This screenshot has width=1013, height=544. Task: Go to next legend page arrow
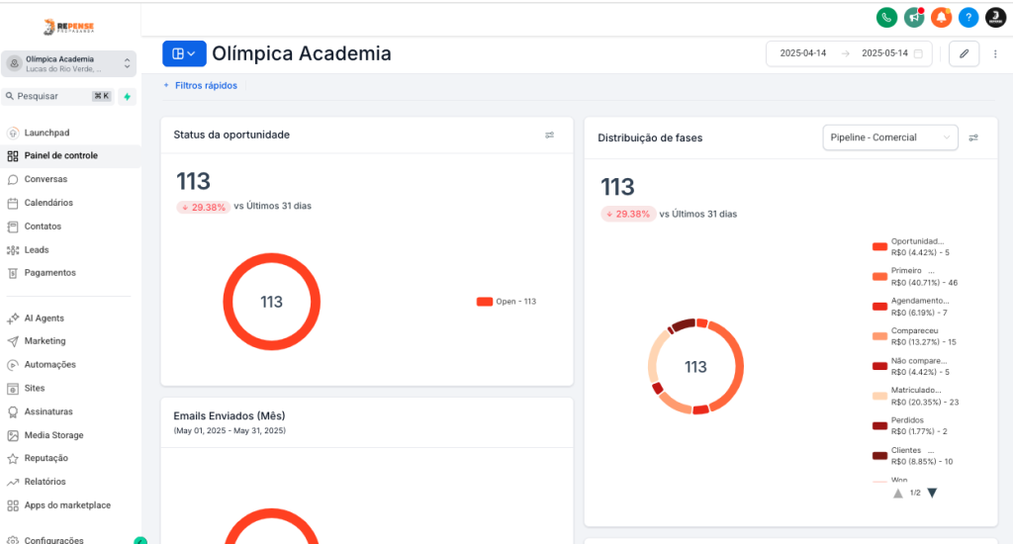(932, 493)
